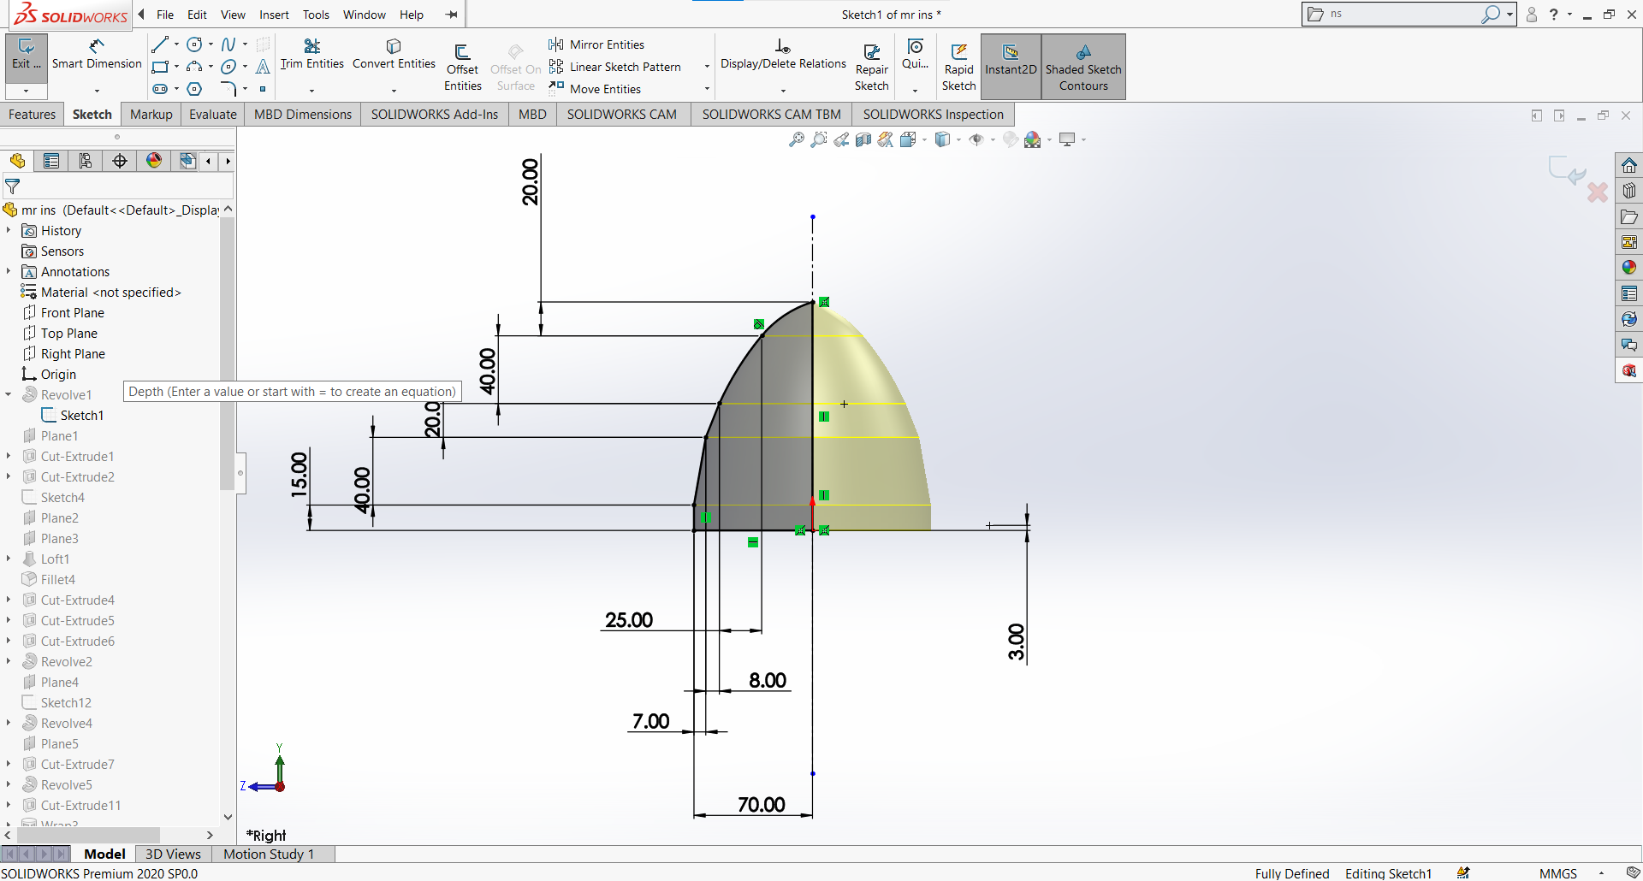Run the Repair Sketch tool
The height and width of the screenshot is (881, 1643).
pyautogui.click(x=871, y=67)
